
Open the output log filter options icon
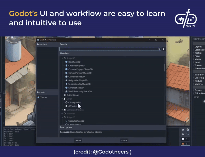pyautogui.click(x=183, y=134)
